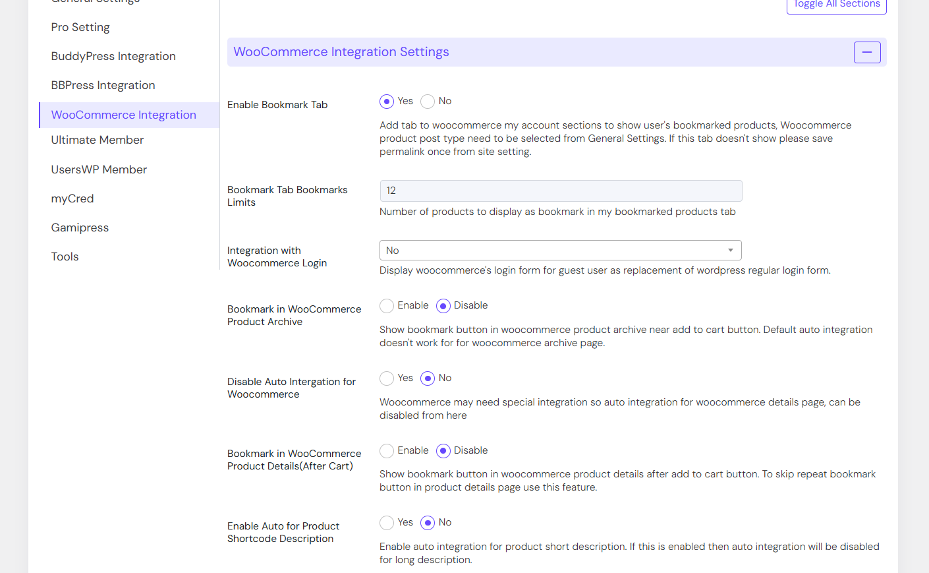Open the Gamipress tab
The image size is (929, 573).
[80, 227]
